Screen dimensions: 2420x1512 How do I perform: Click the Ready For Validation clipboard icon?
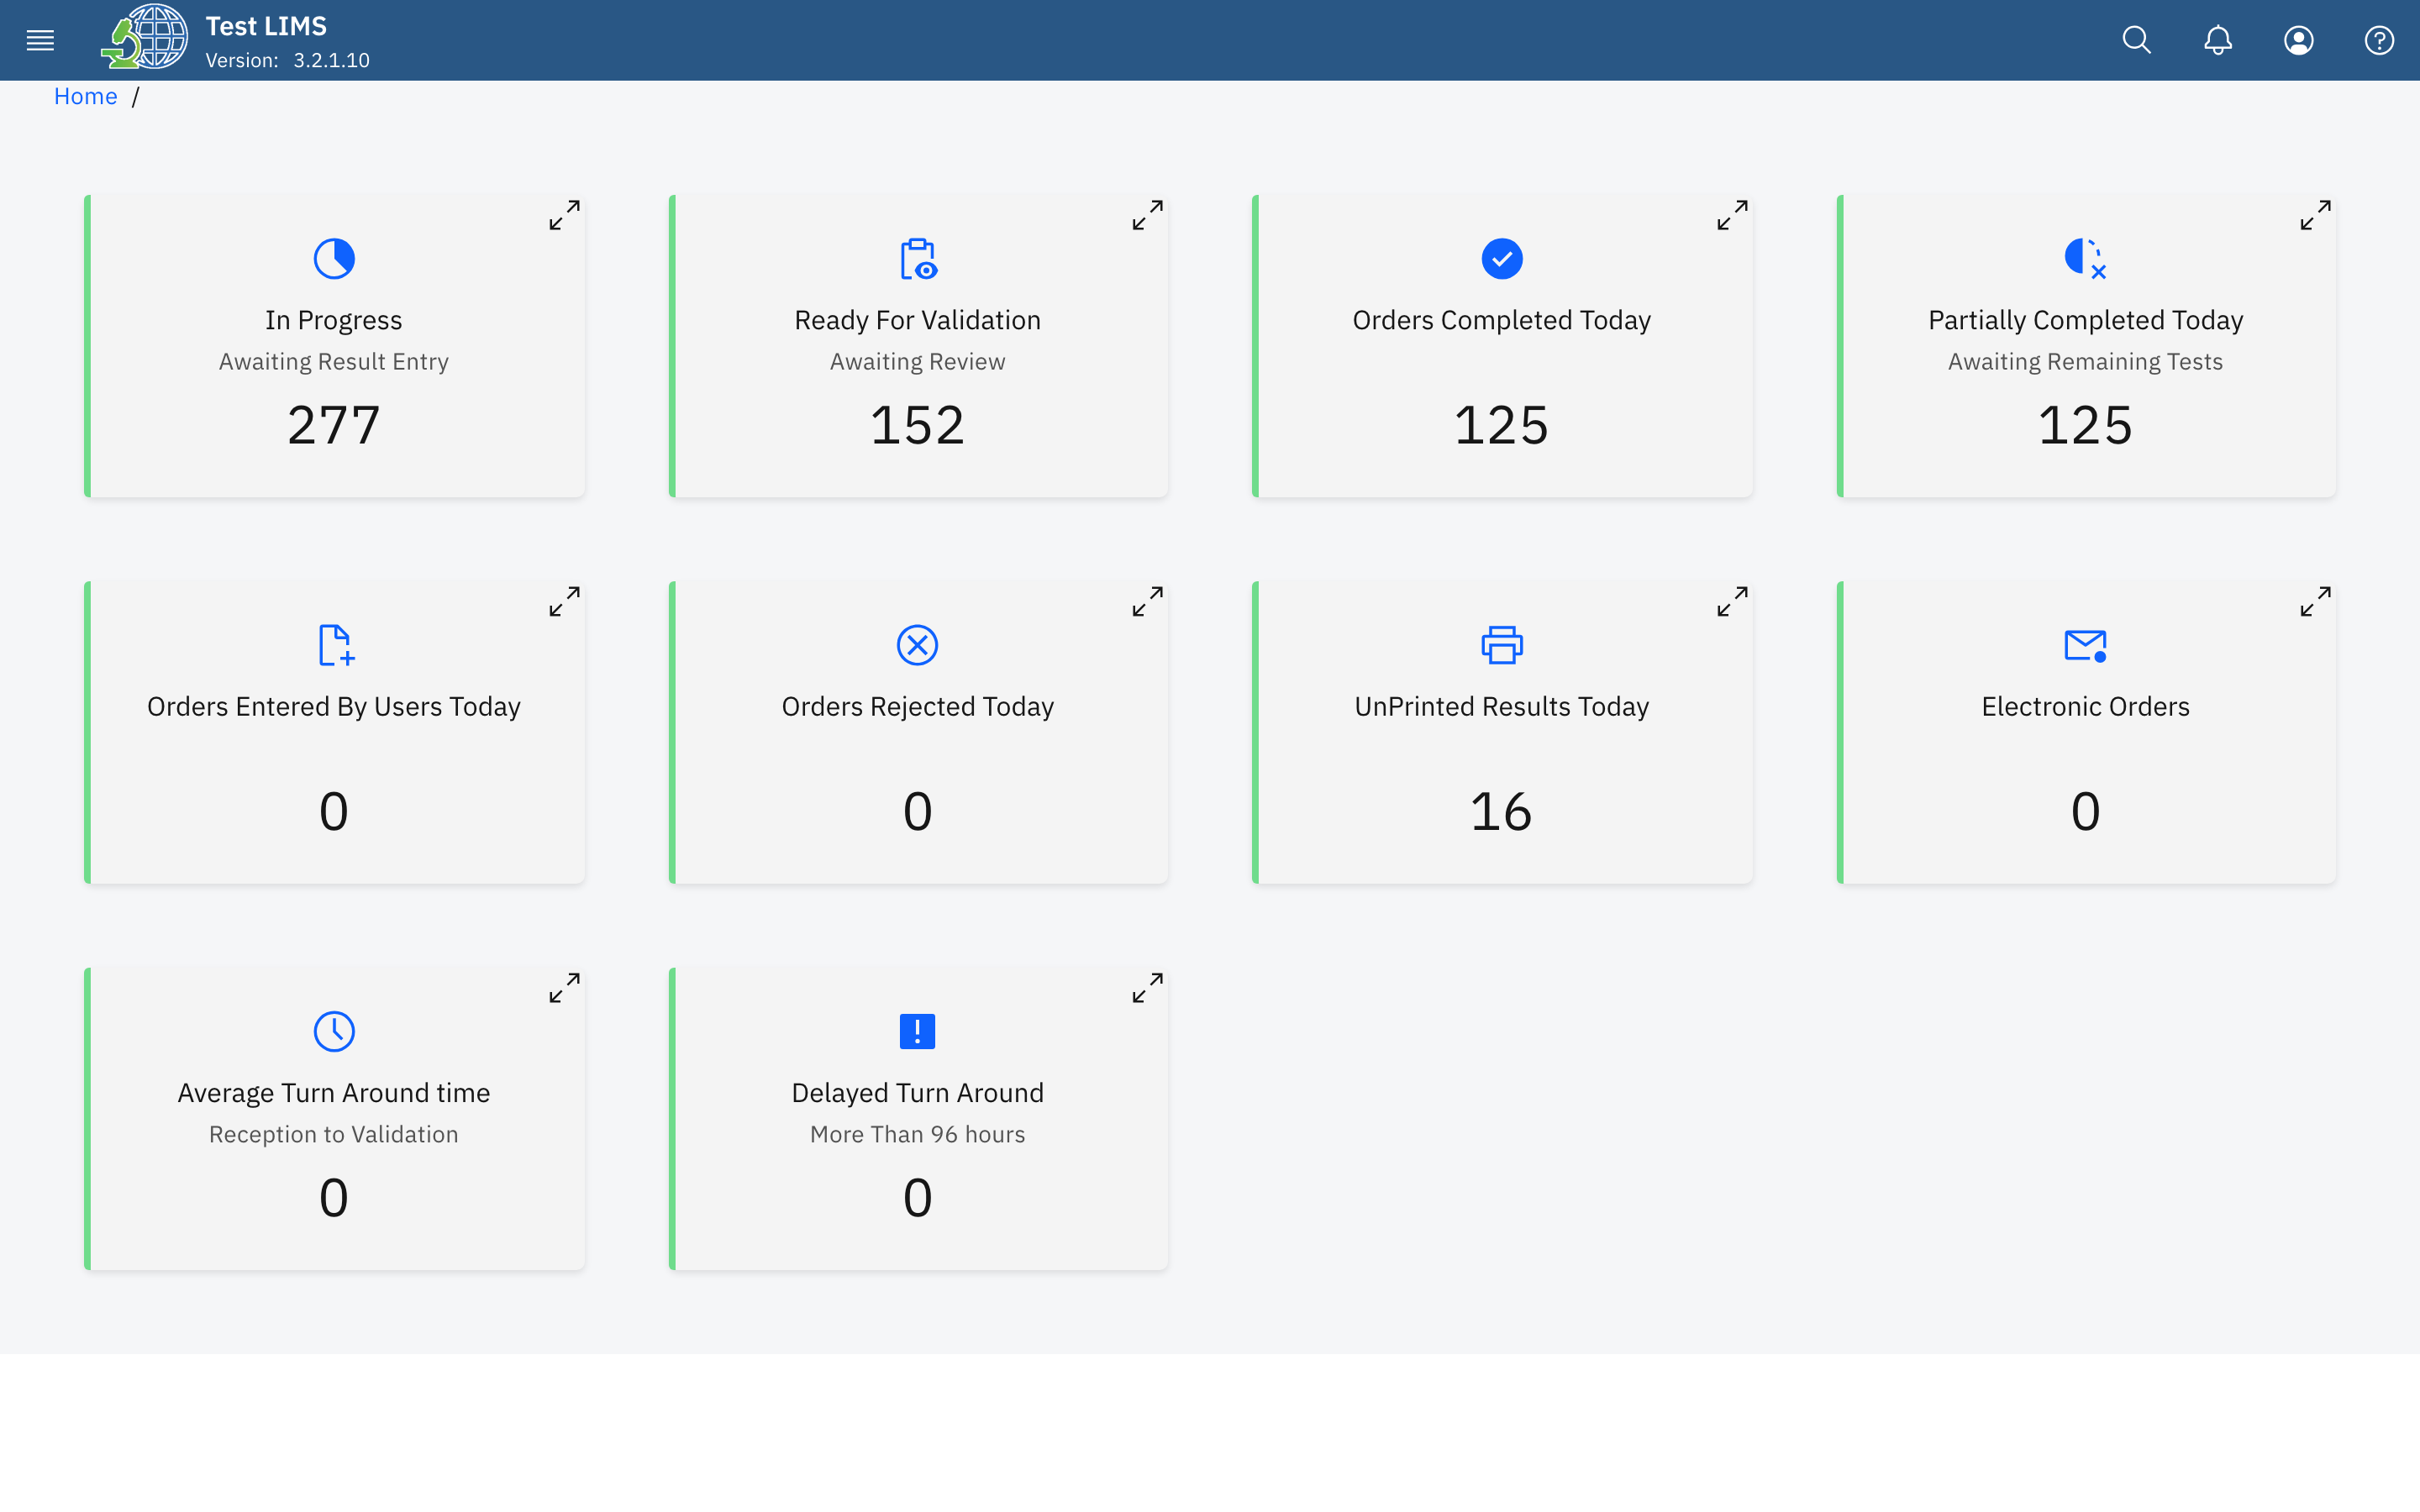[x=918, y=259]
